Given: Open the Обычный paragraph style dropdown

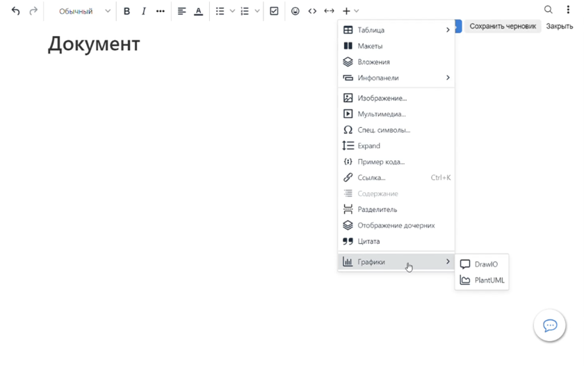Looking at the screenshot, I should click(x=83, y=11).
